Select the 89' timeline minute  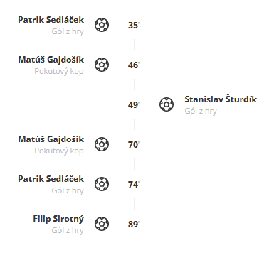click(134, 225)
